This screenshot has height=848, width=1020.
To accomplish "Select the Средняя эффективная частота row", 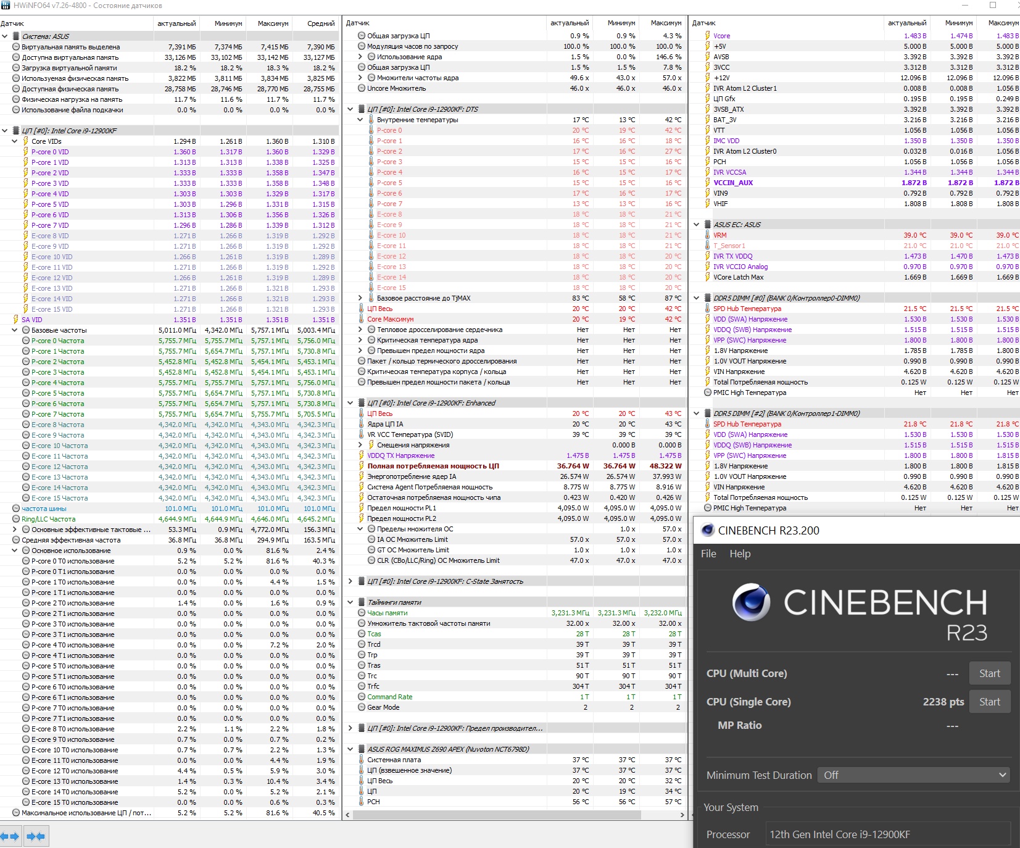I will [x=169, y=540].
